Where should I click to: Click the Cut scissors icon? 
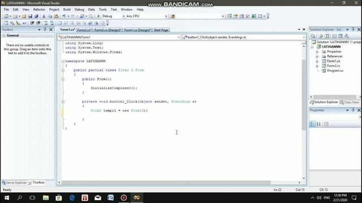[x=44, y=16]
